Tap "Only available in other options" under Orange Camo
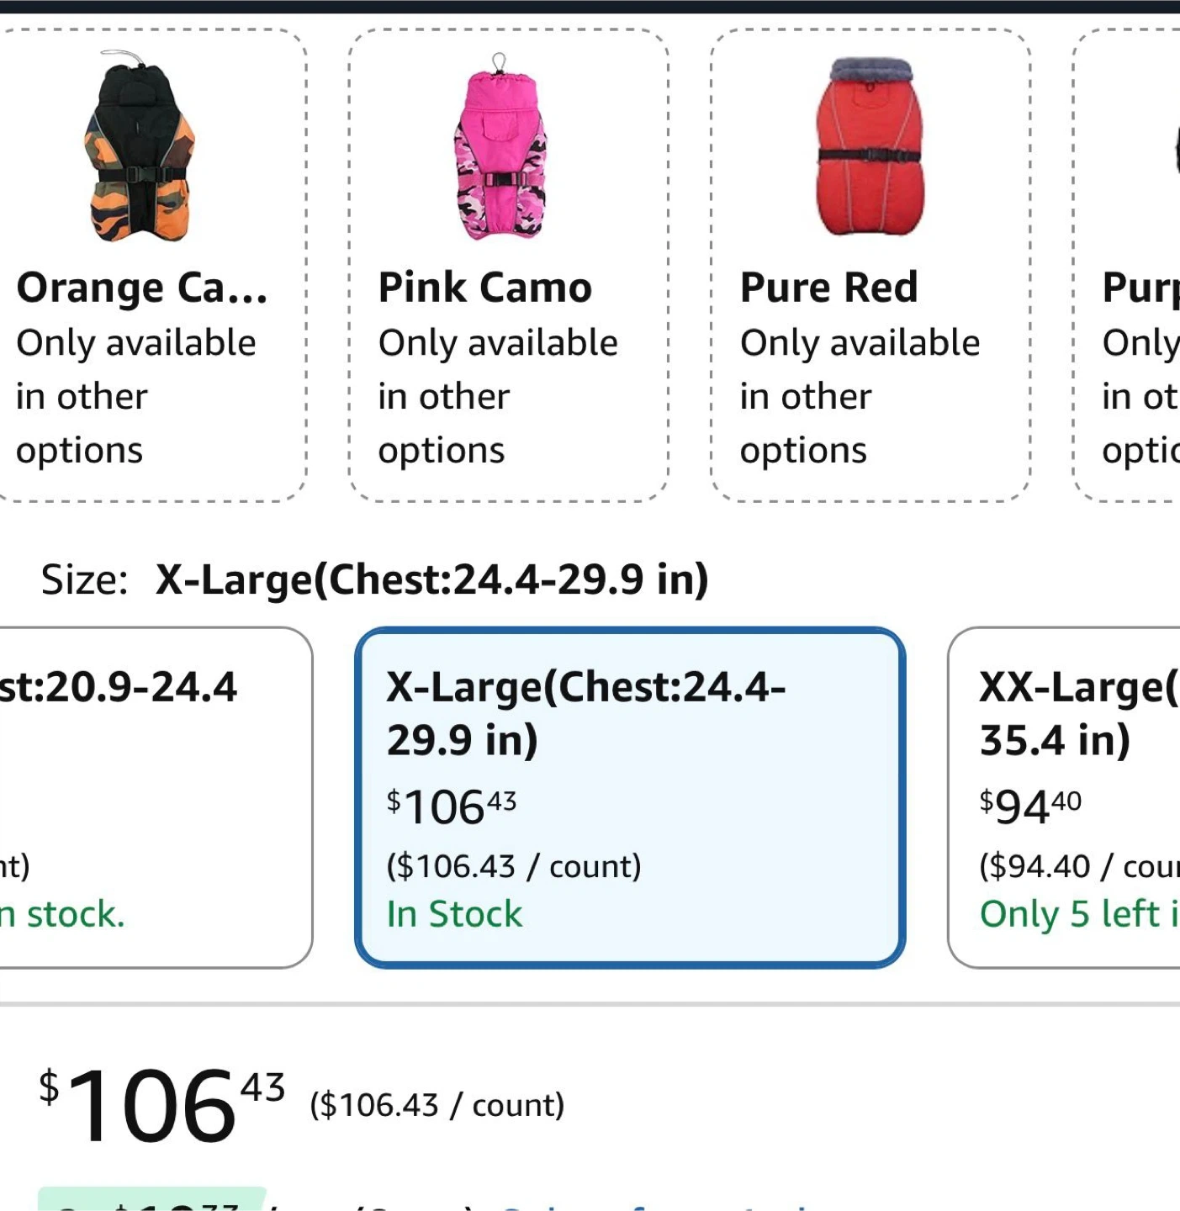The image size is (1180, 1211). tap(136, 396)
